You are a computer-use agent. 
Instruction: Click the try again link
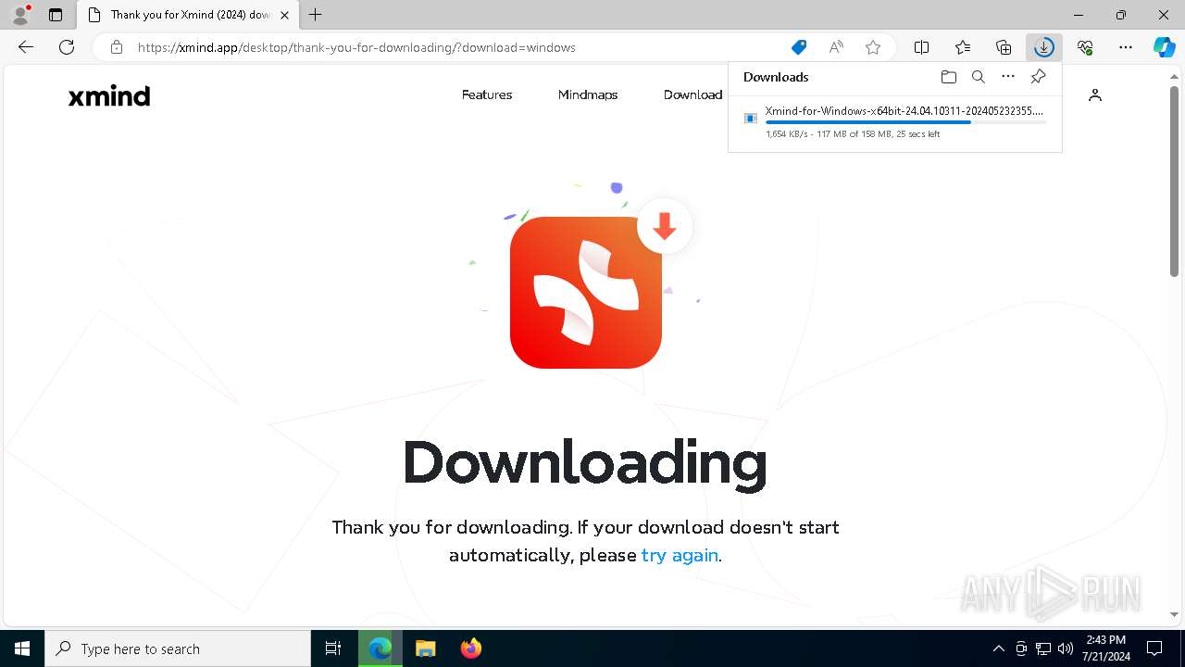coord(680,555)
